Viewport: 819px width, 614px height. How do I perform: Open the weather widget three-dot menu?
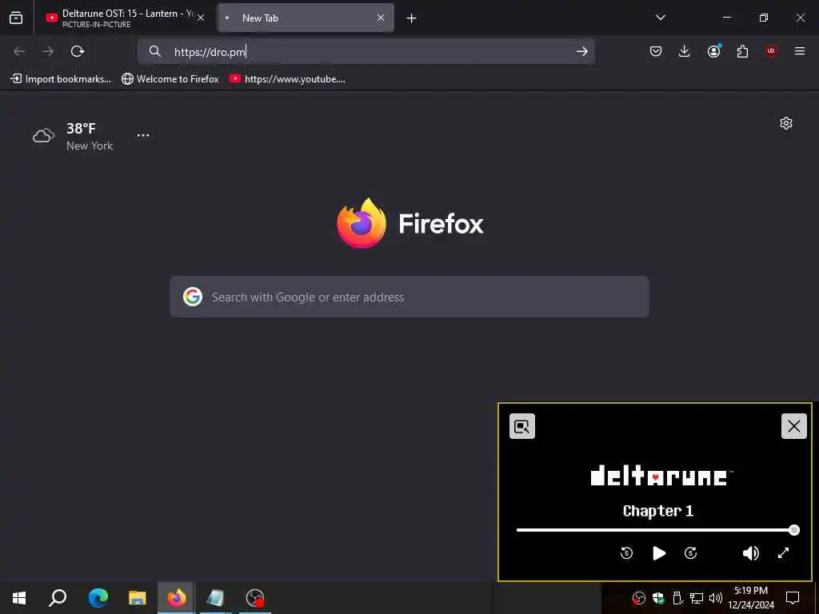click(x=143, y=135)
